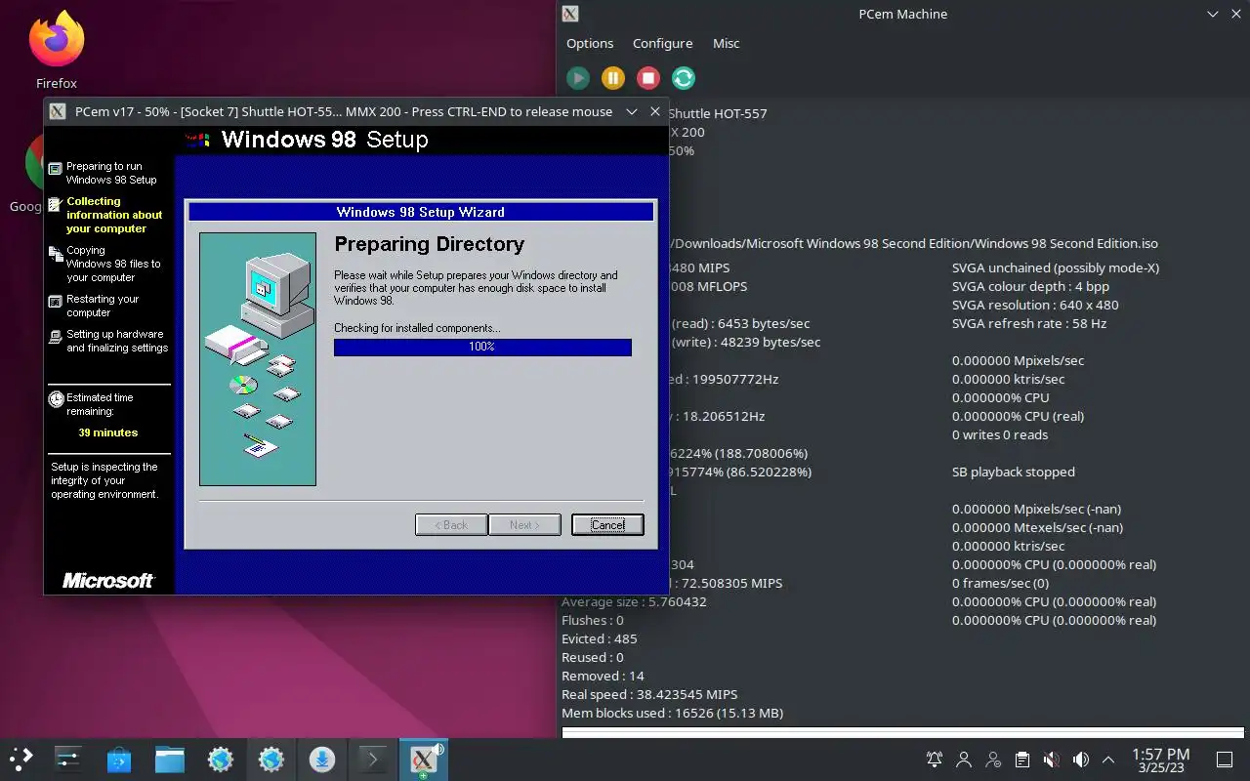Click the 100% progress bar in Setup Wizard
Image resolution: width=1250 pixels, height=781 pixels.
(482, 347)
